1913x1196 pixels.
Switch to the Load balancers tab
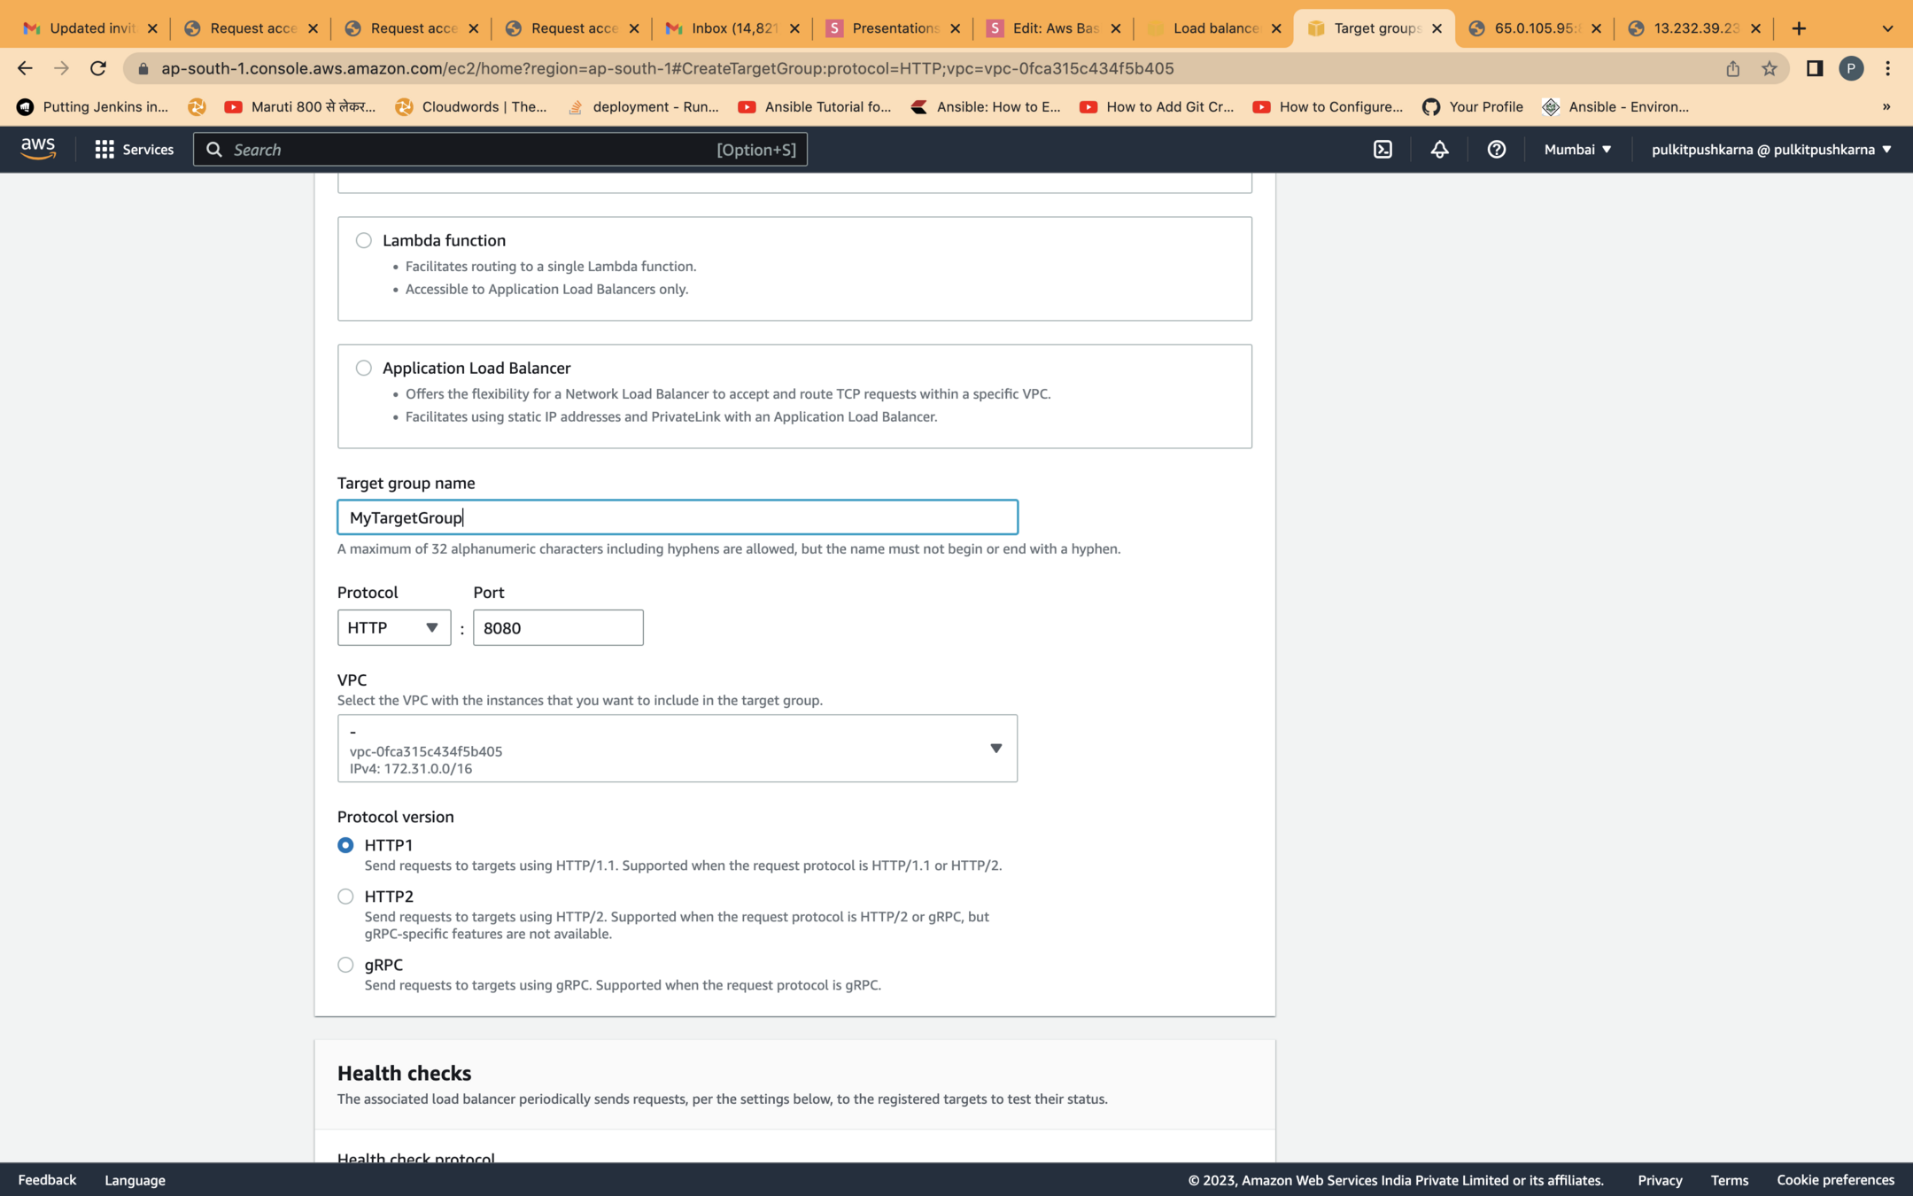(x=1212, y=28)
